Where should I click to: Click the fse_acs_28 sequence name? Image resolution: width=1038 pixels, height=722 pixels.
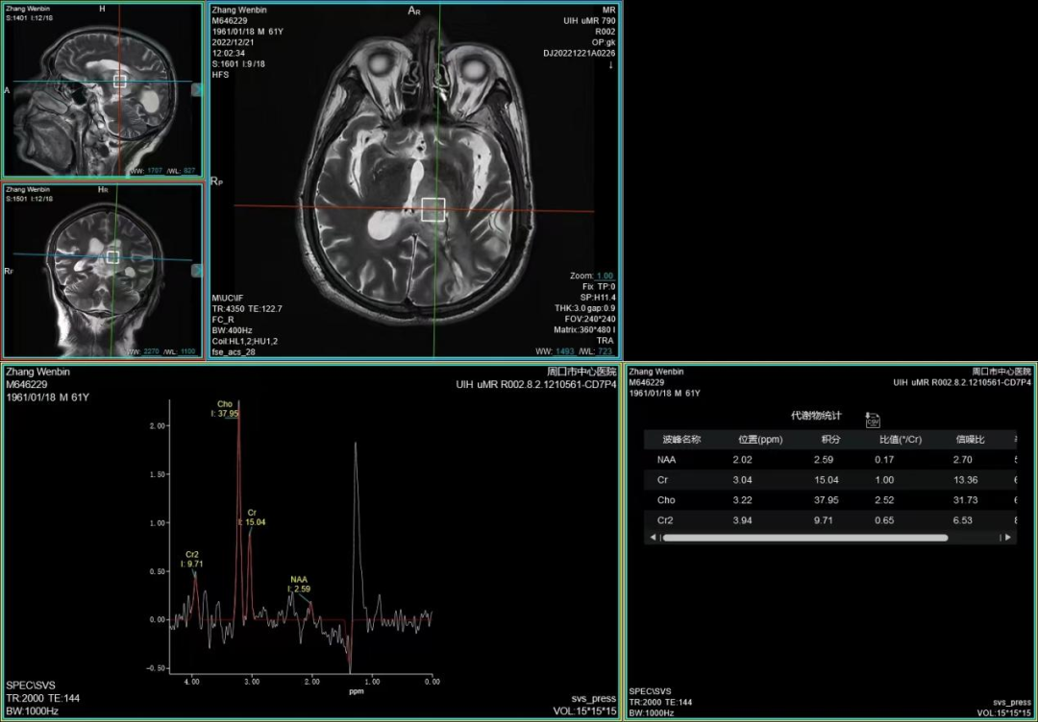pyautogui.click(x=234, y=351)
